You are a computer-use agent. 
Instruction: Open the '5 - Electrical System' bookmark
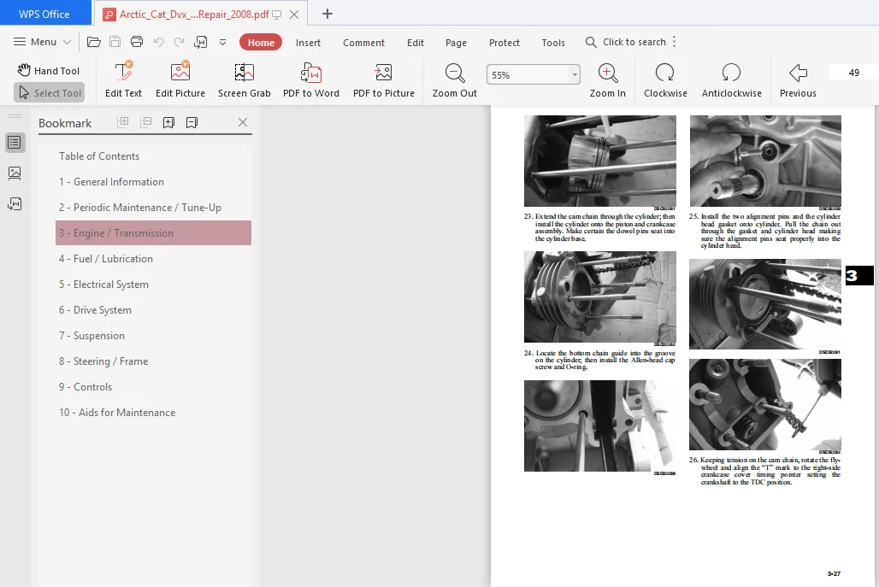pyautogui.click(x=153, y=285)
